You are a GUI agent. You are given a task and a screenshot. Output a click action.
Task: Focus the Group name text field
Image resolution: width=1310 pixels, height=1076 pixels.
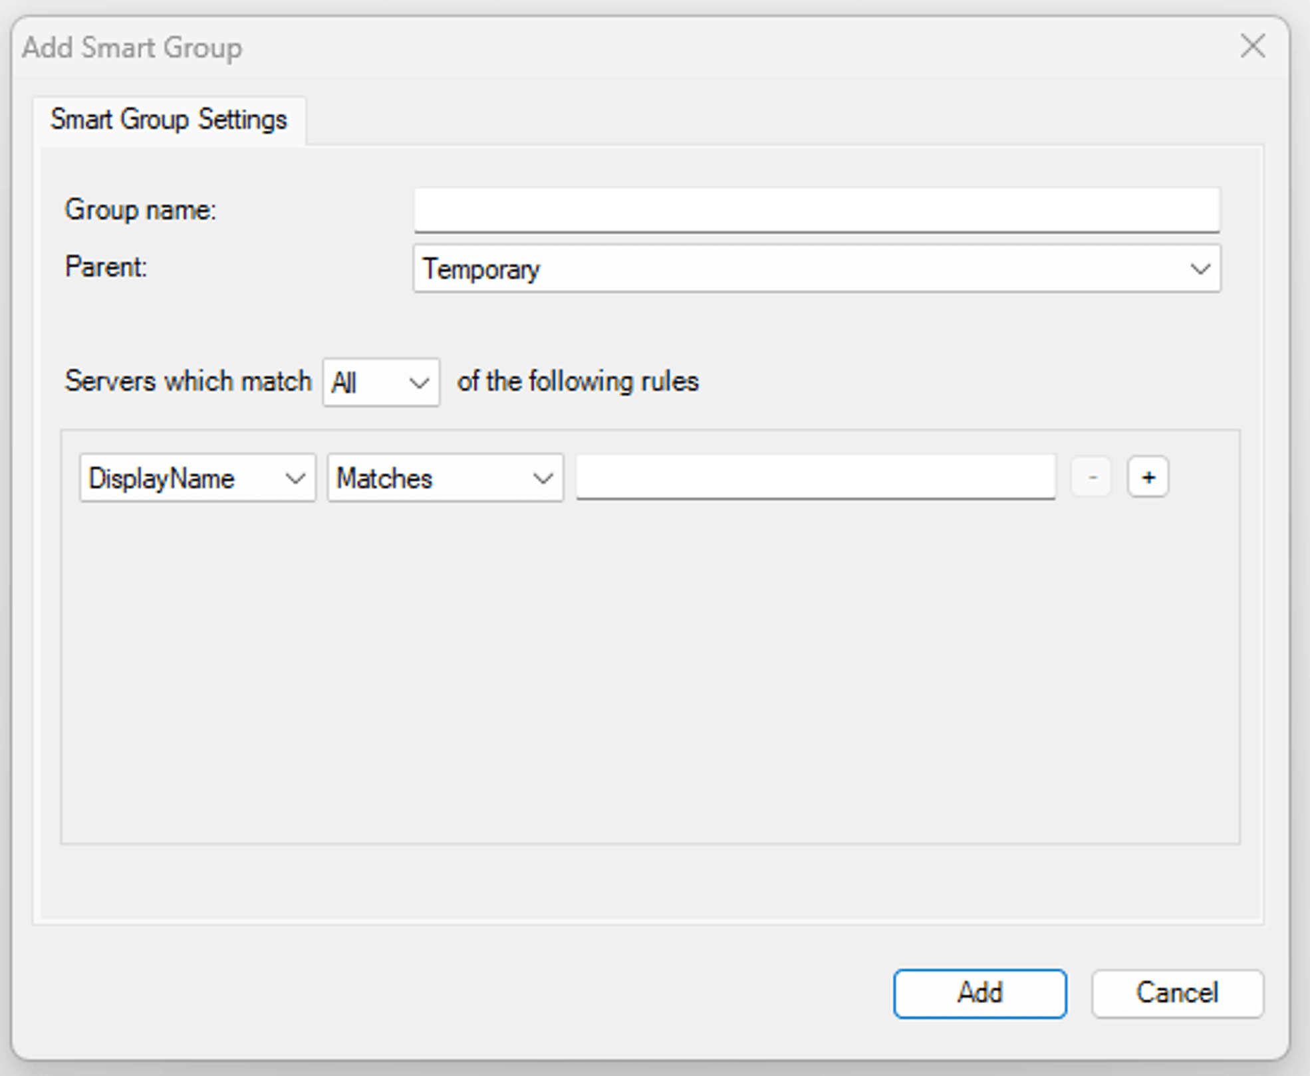point(817,210)
